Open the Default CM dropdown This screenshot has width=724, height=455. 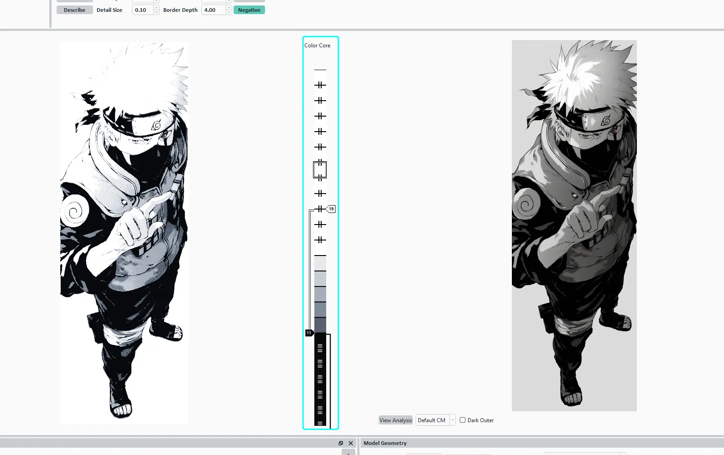(435, 420)
